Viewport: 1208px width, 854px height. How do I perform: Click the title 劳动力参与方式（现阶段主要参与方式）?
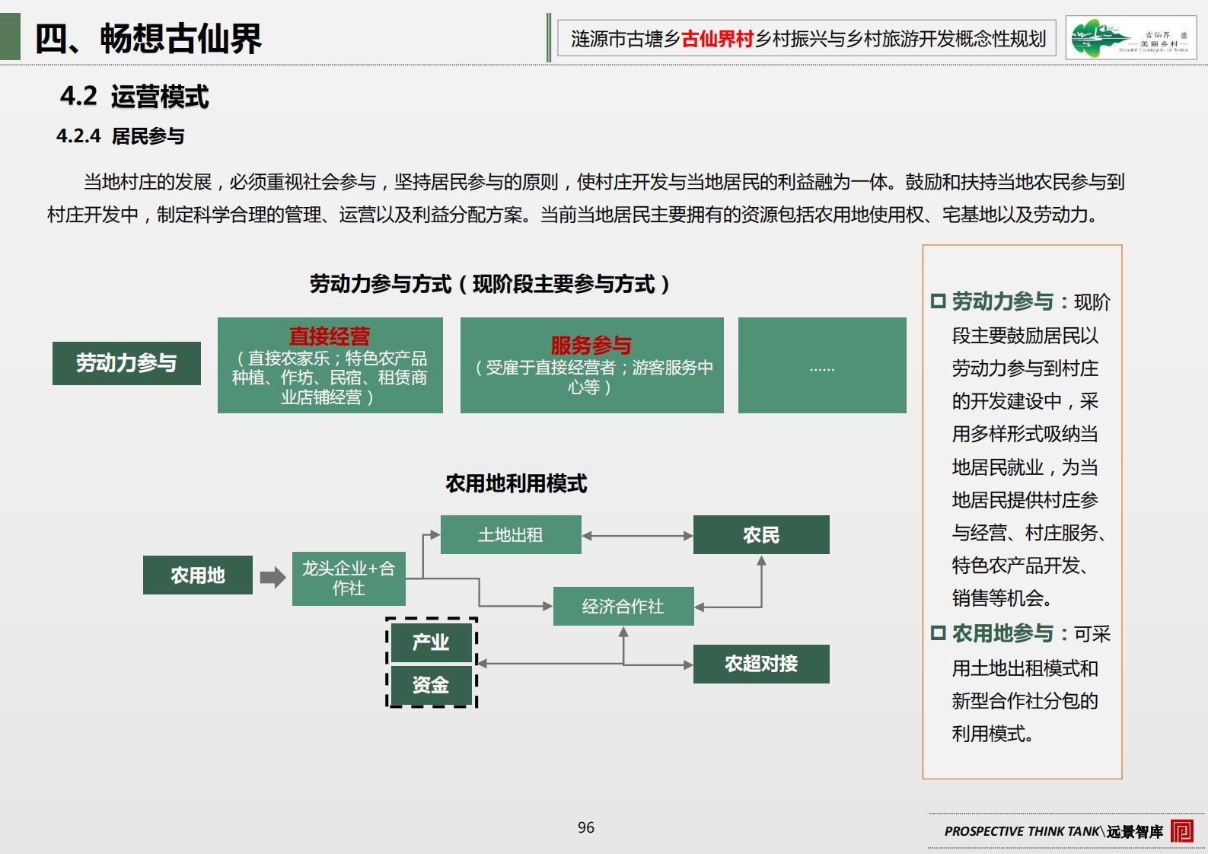click(x=490, y=284)
